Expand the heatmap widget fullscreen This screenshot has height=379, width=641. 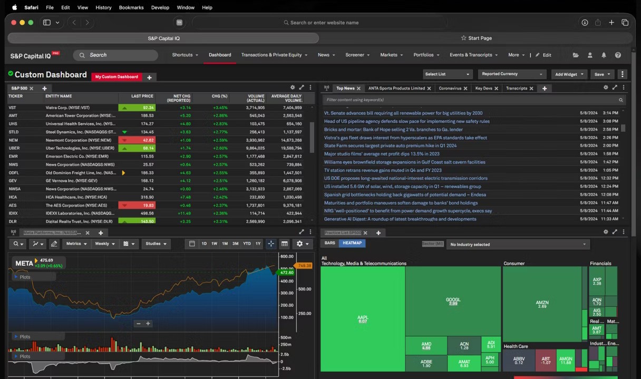615,232
